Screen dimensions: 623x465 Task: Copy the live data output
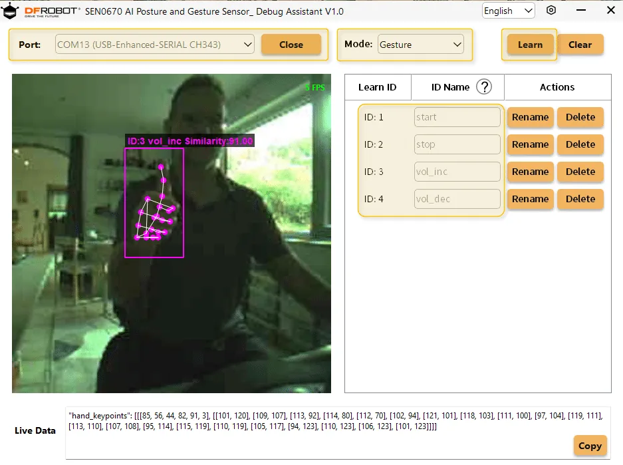[x=590, y=446]
